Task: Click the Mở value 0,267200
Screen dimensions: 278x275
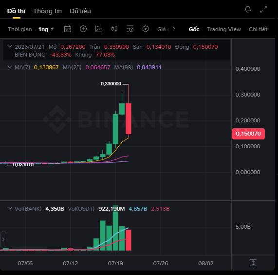Action: point(73,47)
